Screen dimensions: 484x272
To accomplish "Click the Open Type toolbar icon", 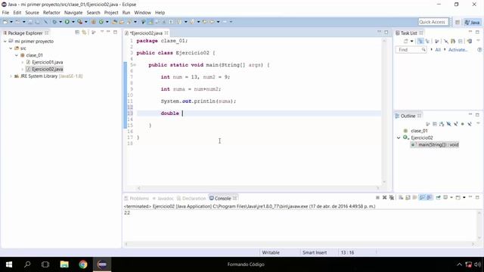I will [x=114, y=22].
